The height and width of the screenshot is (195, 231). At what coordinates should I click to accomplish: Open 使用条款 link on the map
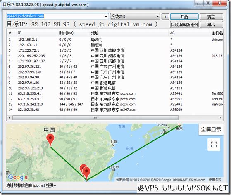tap(215, 180)
